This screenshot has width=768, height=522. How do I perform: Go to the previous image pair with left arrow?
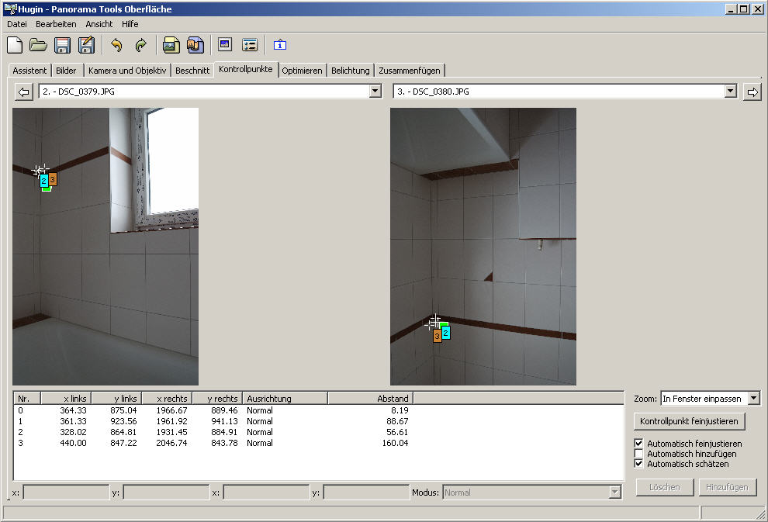coord(24,92)
